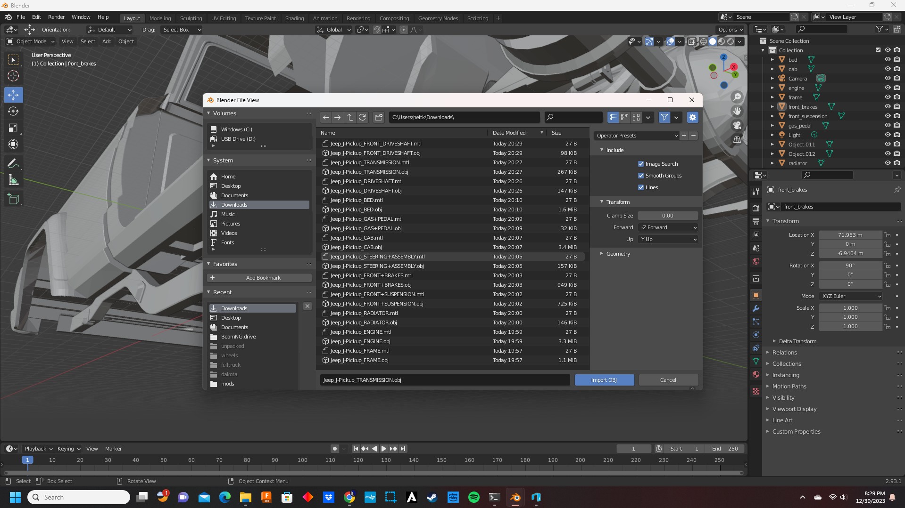The width and height of the screenshot is (905, 508).
Task: Open the viewport Add menu
Action: coord(107,41)
